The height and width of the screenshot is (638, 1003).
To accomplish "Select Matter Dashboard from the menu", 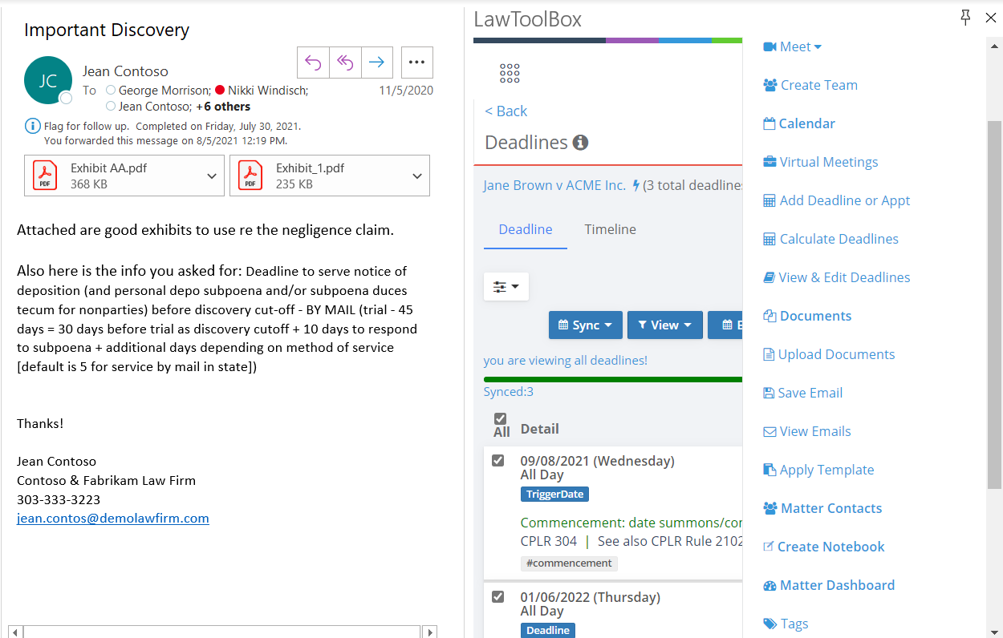I will 836,585.
